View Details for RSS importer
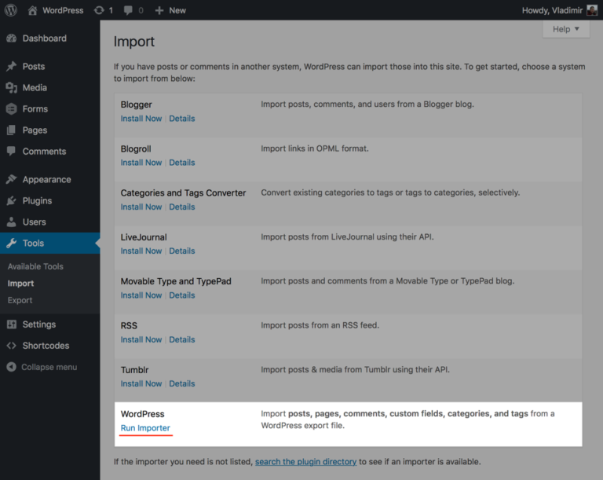Image resolution: width=603 pixels, height=480 pixels. 182,339
